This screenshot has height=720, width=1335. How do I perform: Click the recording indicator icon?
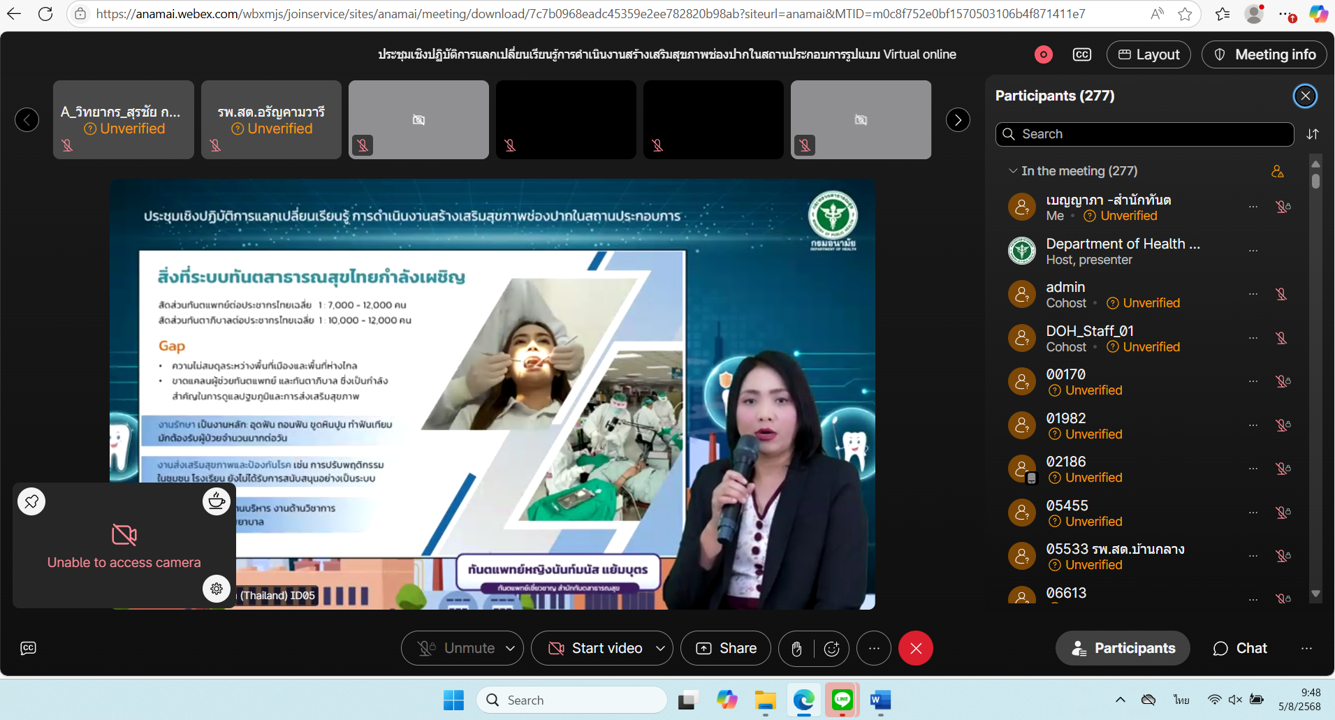click(1043, 54)
